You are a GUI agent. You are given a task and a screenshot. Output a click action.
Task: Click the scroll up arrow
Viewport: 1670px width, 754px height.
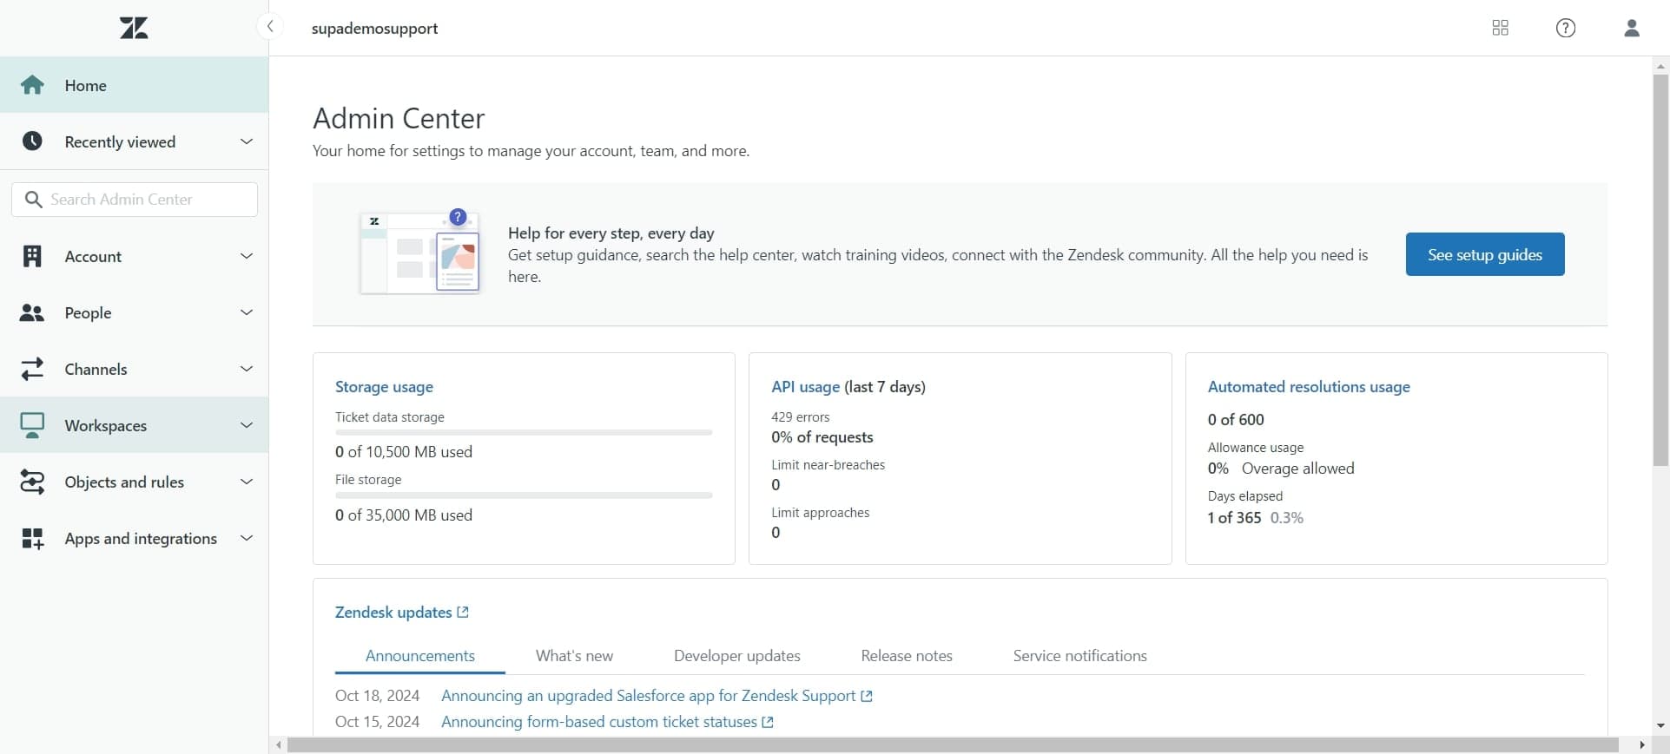point(1660,66)
